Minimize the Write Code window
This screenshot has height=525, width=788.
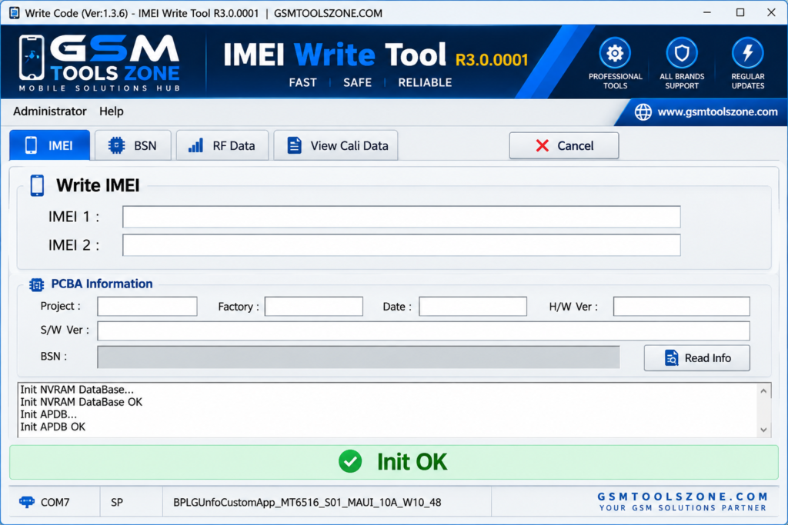click(706, 12)
